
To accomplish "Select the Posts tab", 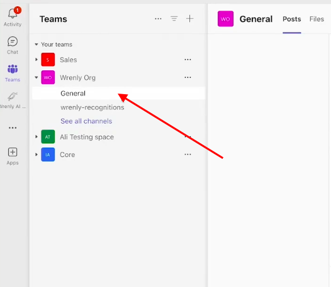I will (x=292, y=19).
